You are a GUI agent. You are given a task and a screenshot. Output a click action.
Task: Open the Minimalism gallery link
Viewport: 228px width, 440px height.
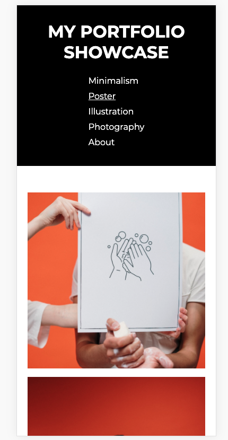[x=113, y=81]
